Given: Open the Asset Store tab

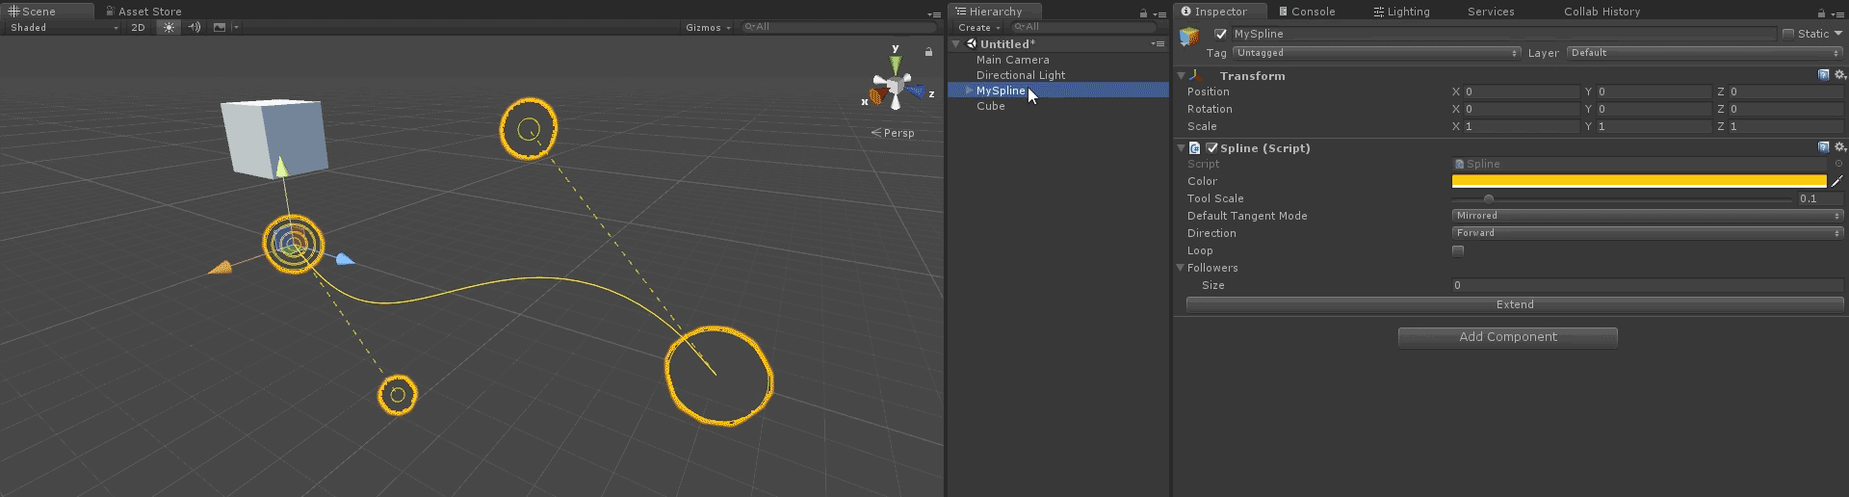Looking at the screenshot, I should coord(148,12).
